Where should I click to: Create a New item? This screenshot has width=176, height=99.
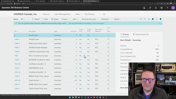(x=45, y=19)
